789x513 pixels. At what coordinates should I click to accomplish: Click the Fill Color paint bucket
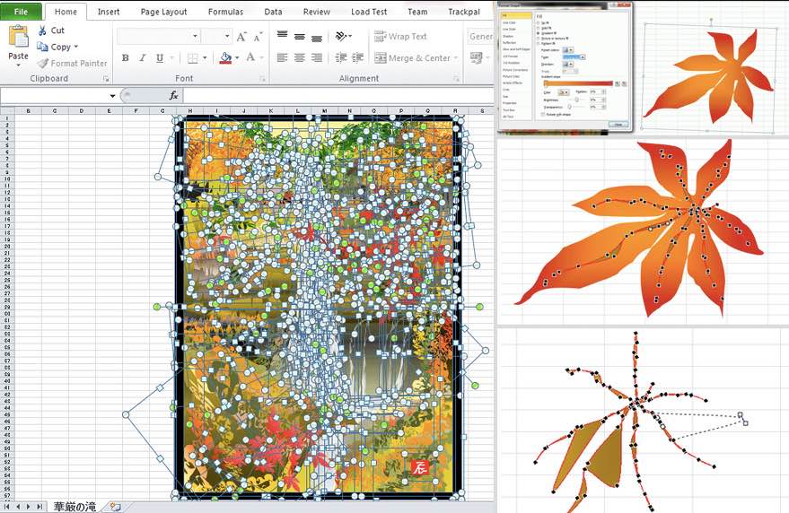[x=225, y=58]
